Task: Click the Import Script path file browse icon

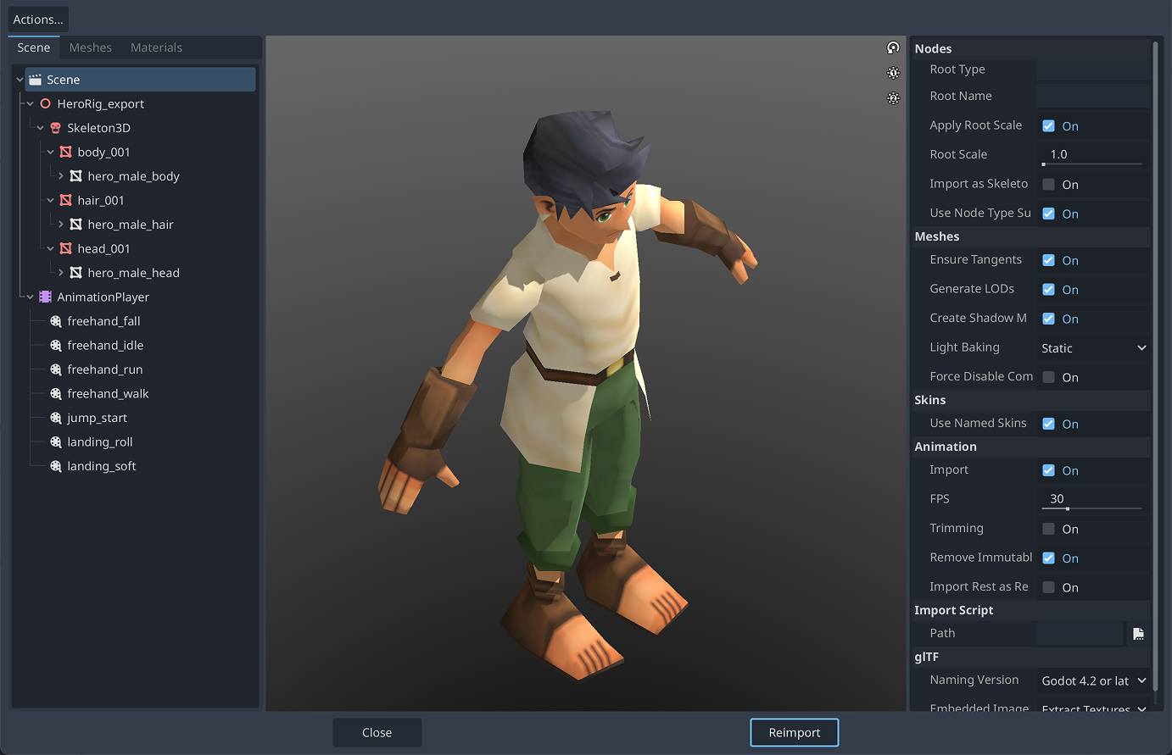Action: (1137, 633)
